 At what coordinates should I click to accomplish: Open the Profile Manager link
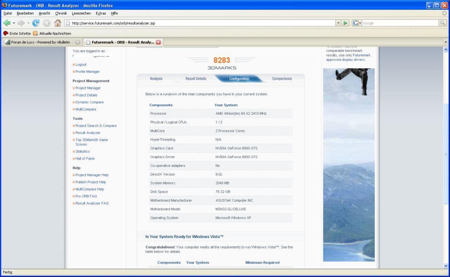[88, 72]
